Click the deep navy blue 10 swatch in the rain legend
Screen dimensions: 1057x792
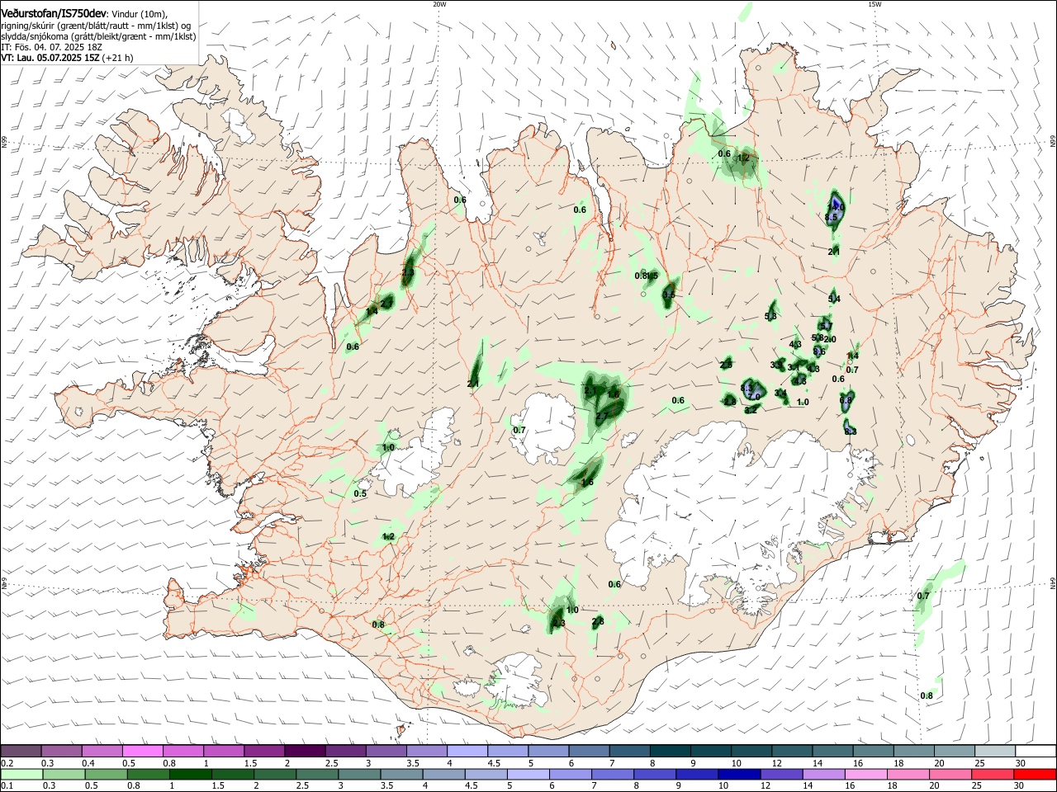point(739,774)
